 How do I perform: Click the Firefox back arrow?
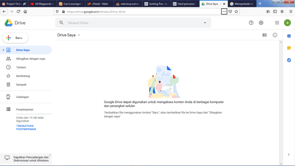4,11
